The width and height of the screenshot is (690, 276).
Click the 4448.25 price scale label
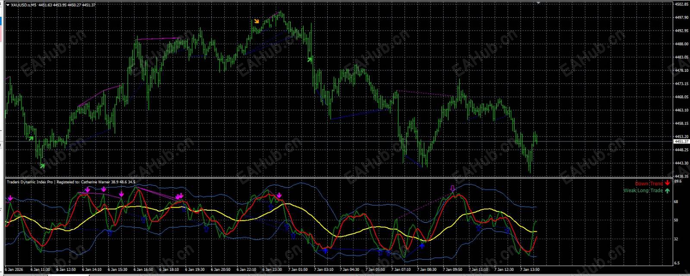point(681,150)
